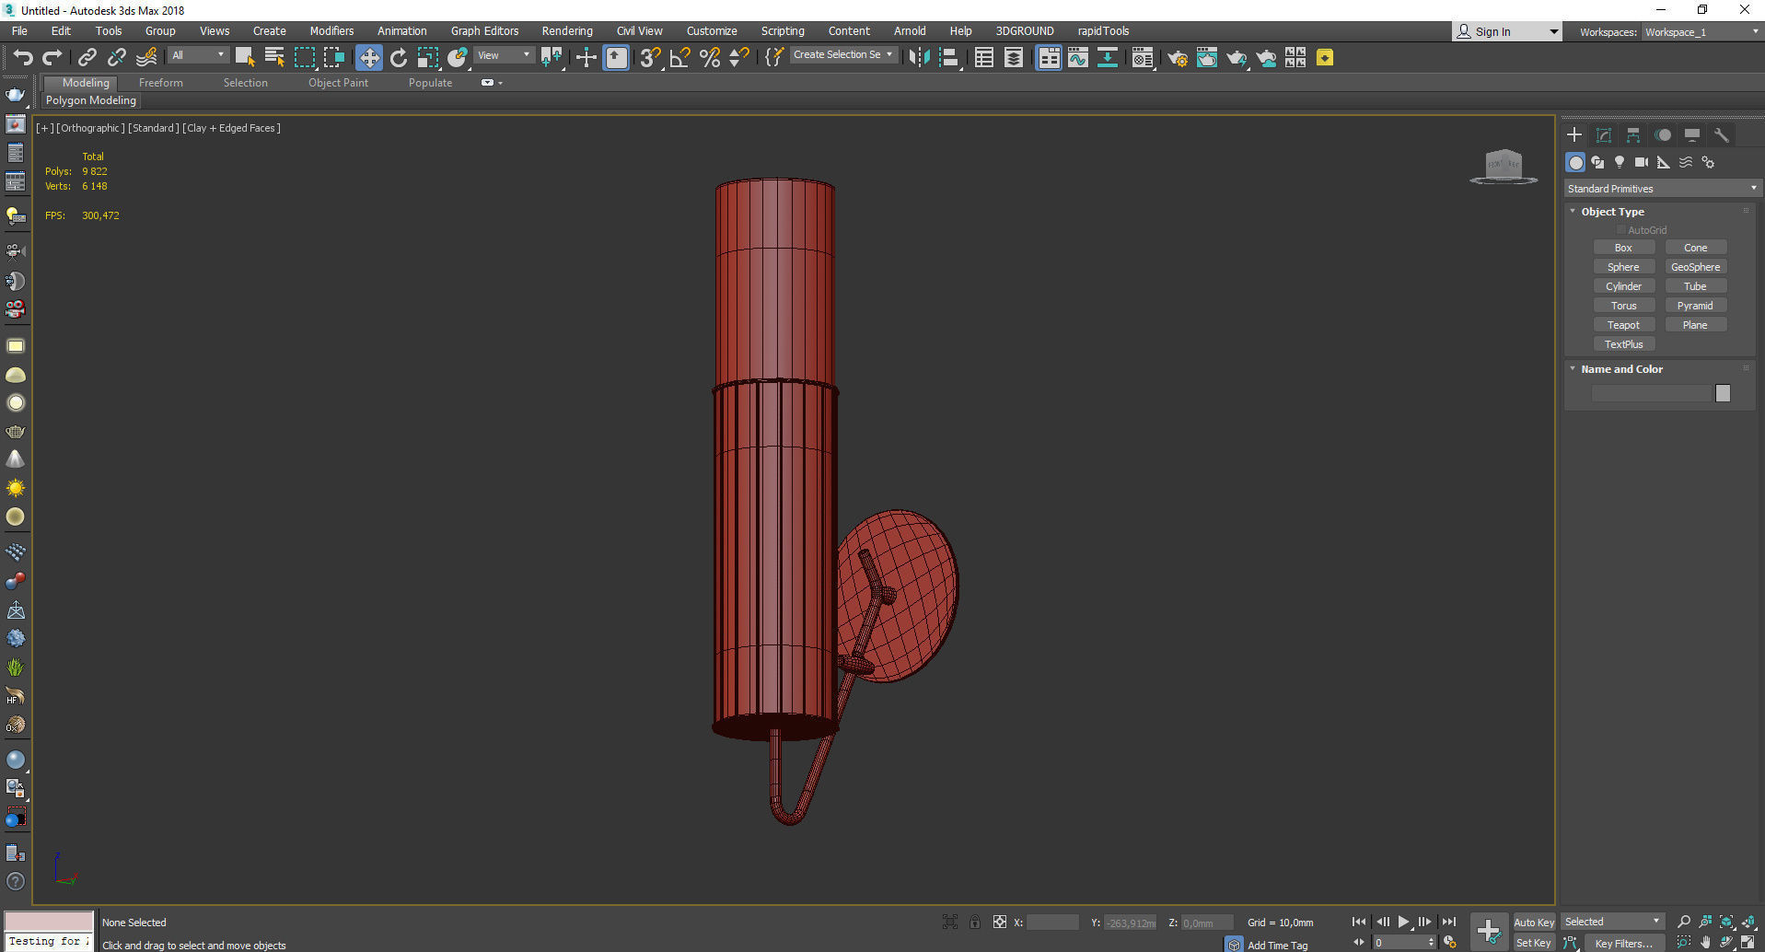Switch to Freeform ribbon tab
The image size is (1765, 952).
point(161,83)
